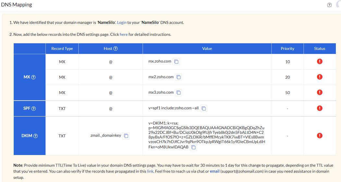Open page help icon at top right
The image size is (341, 182).
pos(329,5)
